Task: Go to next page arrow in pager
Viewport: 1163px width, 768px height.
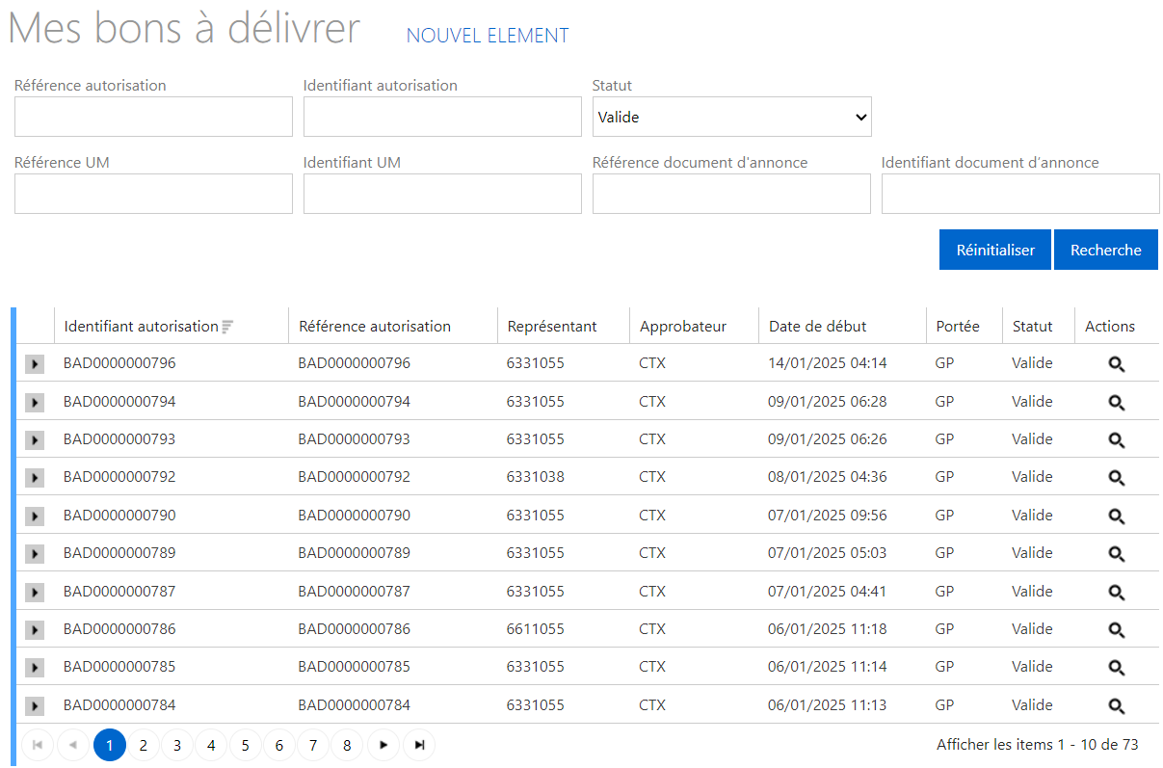Action: point(383,745)
